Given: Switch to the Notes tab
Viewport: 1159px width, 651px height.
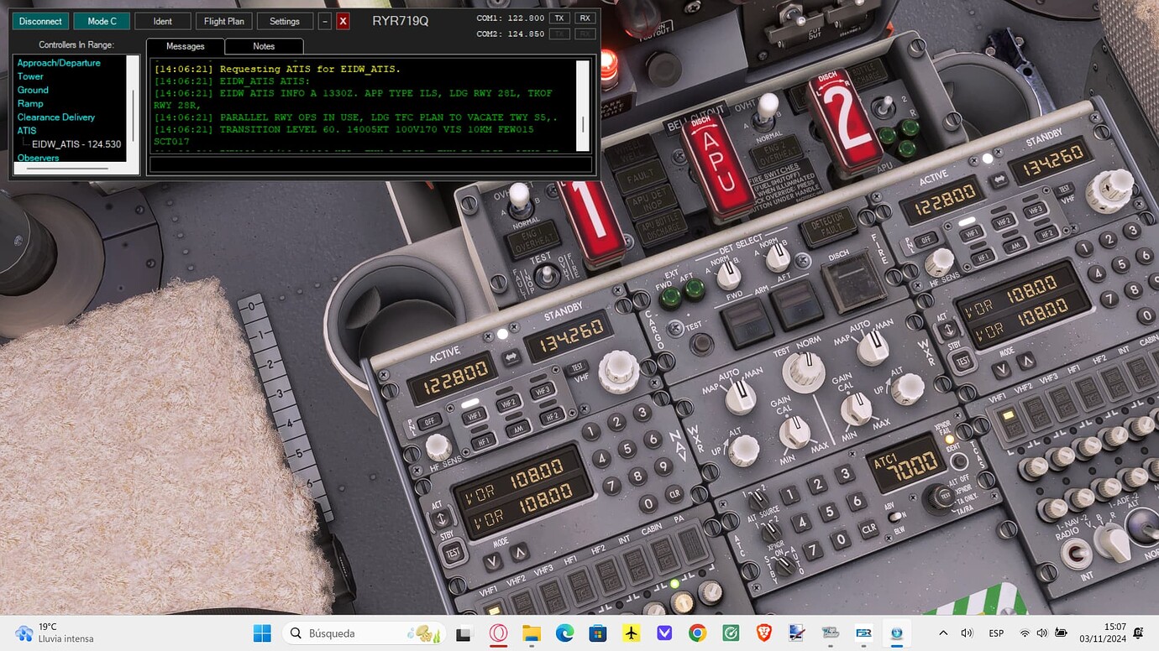Looking at the screenshot, I should [x=264, y=46].
